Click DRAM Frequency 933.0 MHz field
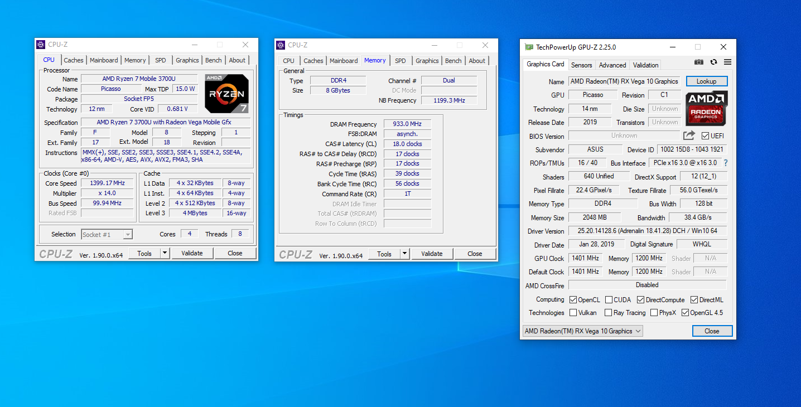Screen dimensions: 801x407 click(x=407, y=124)
